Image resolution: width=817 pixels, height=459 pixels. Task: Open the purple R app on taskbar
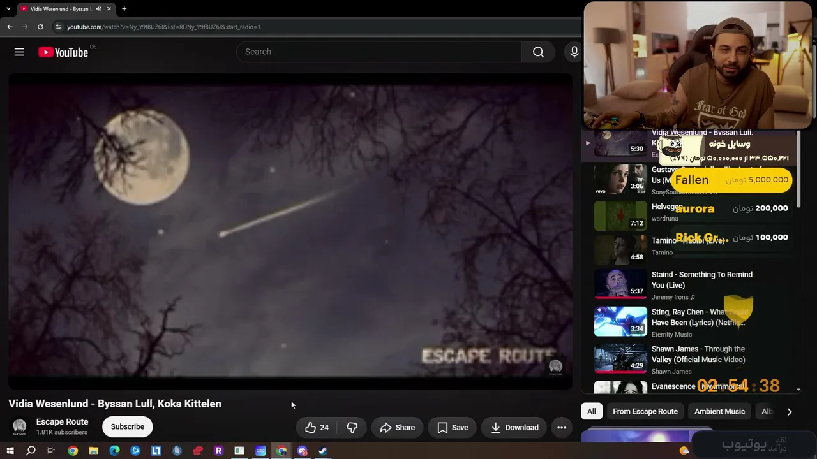coord(218,451)
